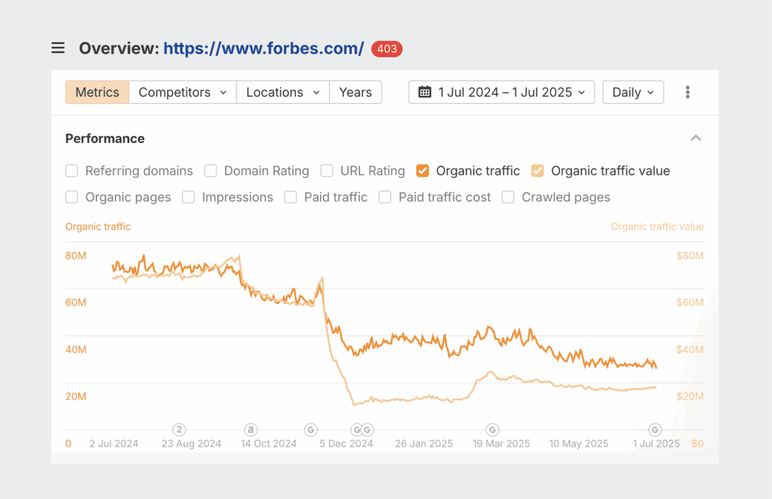Image resolution: width=772 pixels, height=499 pixels.
Task: Open the date range dropdown 1 Jul 2024 – 1 Jul 2025
Action: [502, 92]
